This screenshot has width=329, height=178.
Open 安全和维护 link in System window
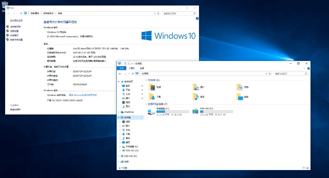tap(15, 110)
